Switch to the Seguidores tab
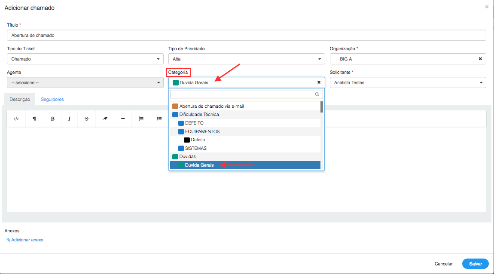Screen dimensions: 494x274 tap(52, 99)
